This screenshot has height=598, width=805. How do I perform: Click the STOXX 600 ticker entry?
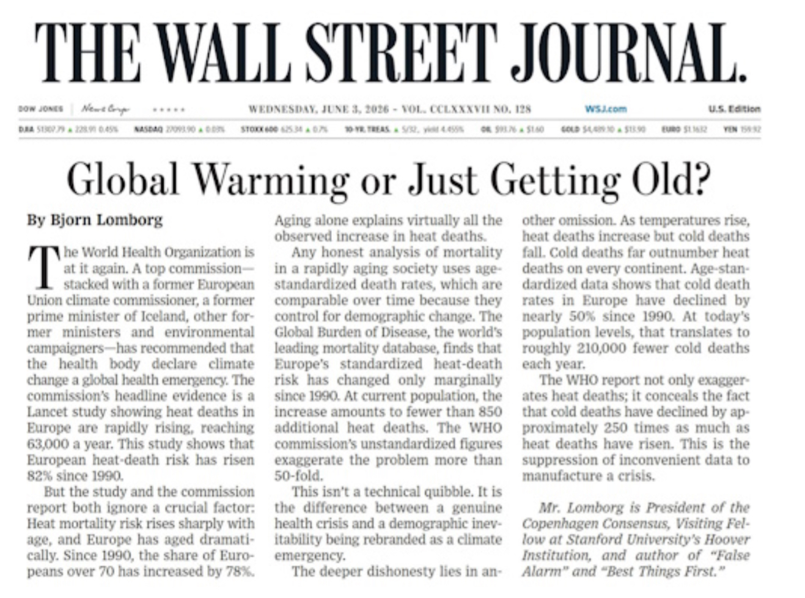(x=284, y=129)
